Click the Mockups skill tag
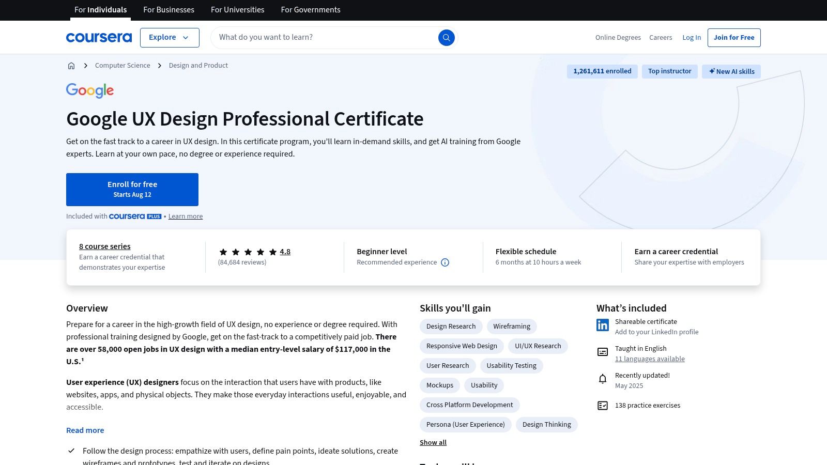827x465 pixels. [440, 385]
